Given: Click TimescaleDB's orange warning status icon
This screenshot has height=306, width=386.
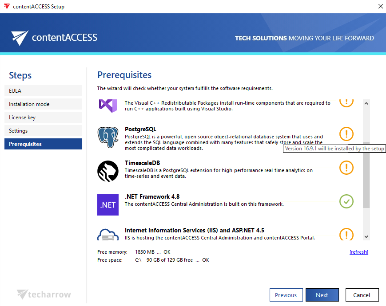Looking at the screenshot, I should coord(346,168).
